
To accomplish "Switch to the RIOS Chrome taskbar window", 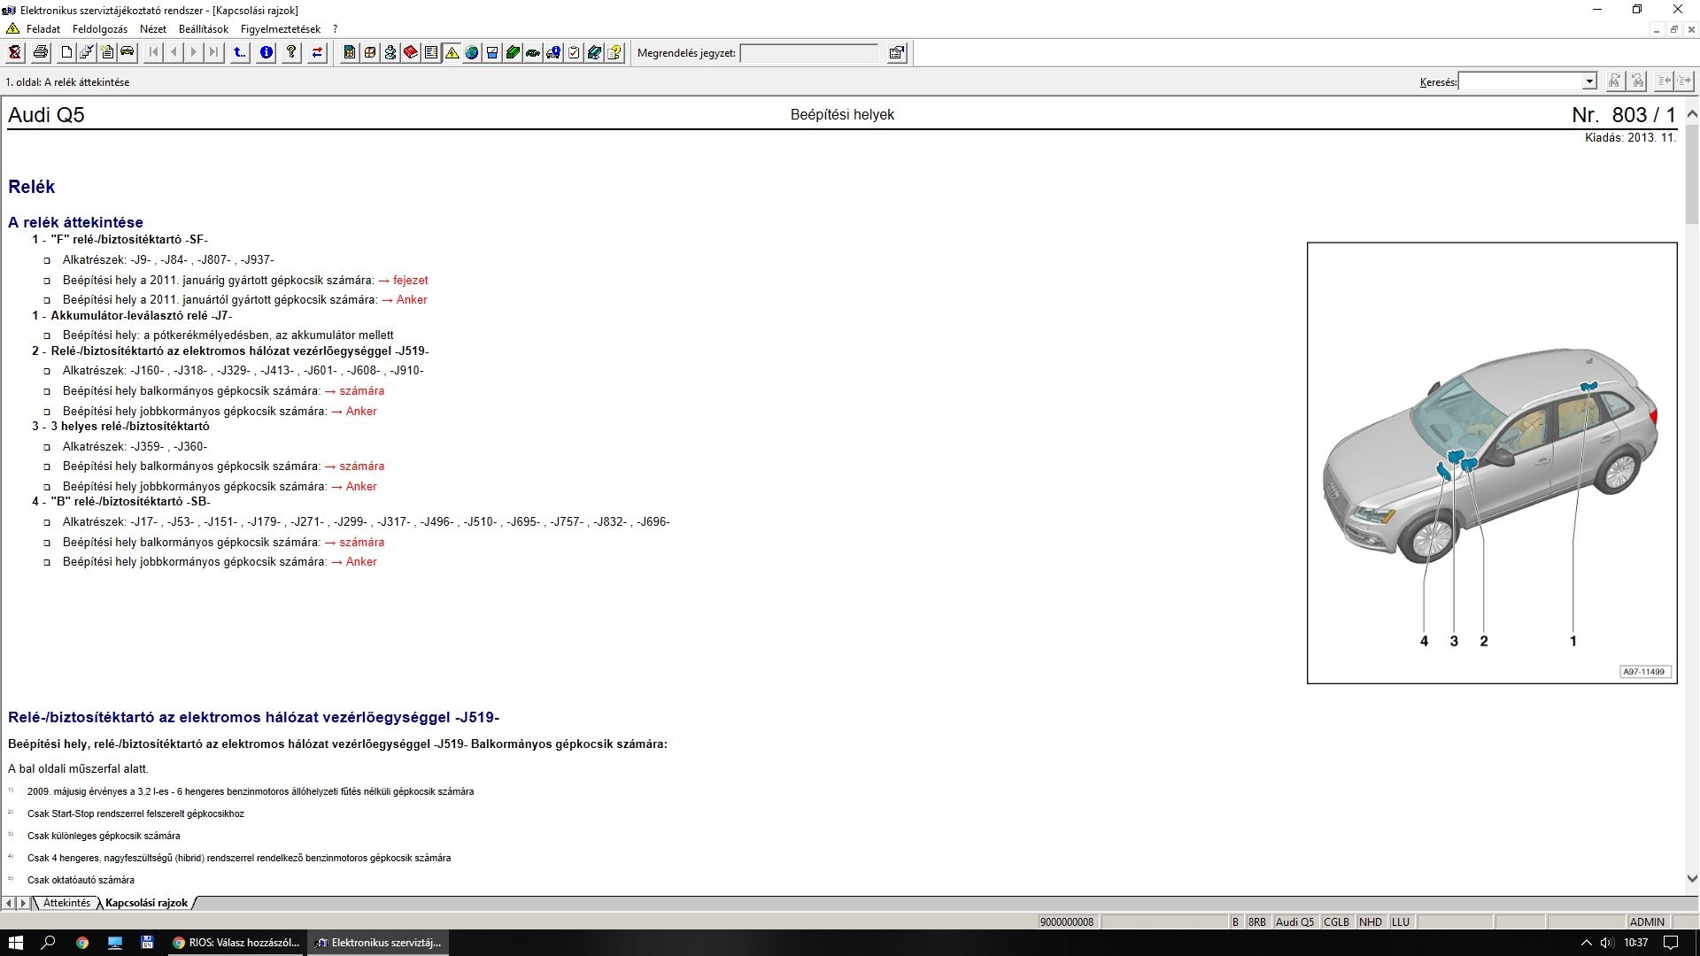I will point(236,943).
